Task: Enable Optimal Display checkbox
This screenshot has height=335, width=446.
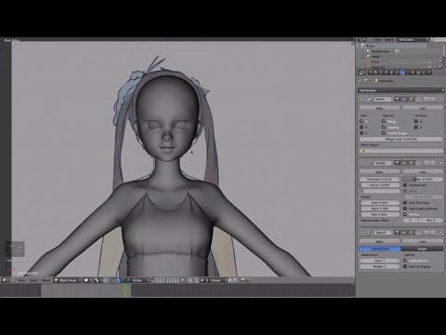Action: [405, 266]
